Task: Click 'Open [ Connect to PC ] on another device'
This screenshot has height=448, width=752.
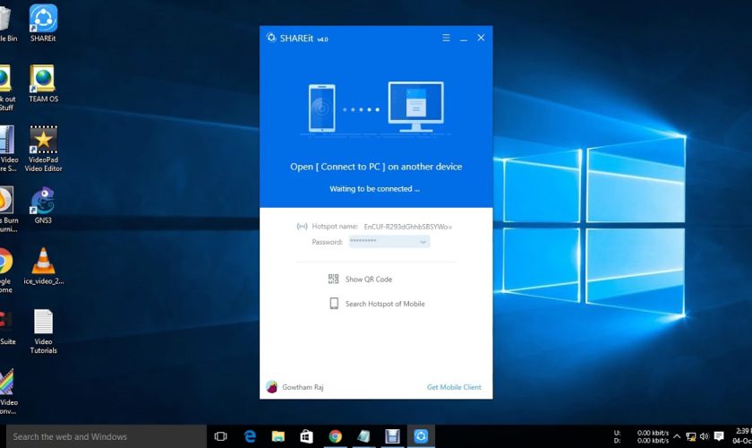Action: tap(376, 167)
